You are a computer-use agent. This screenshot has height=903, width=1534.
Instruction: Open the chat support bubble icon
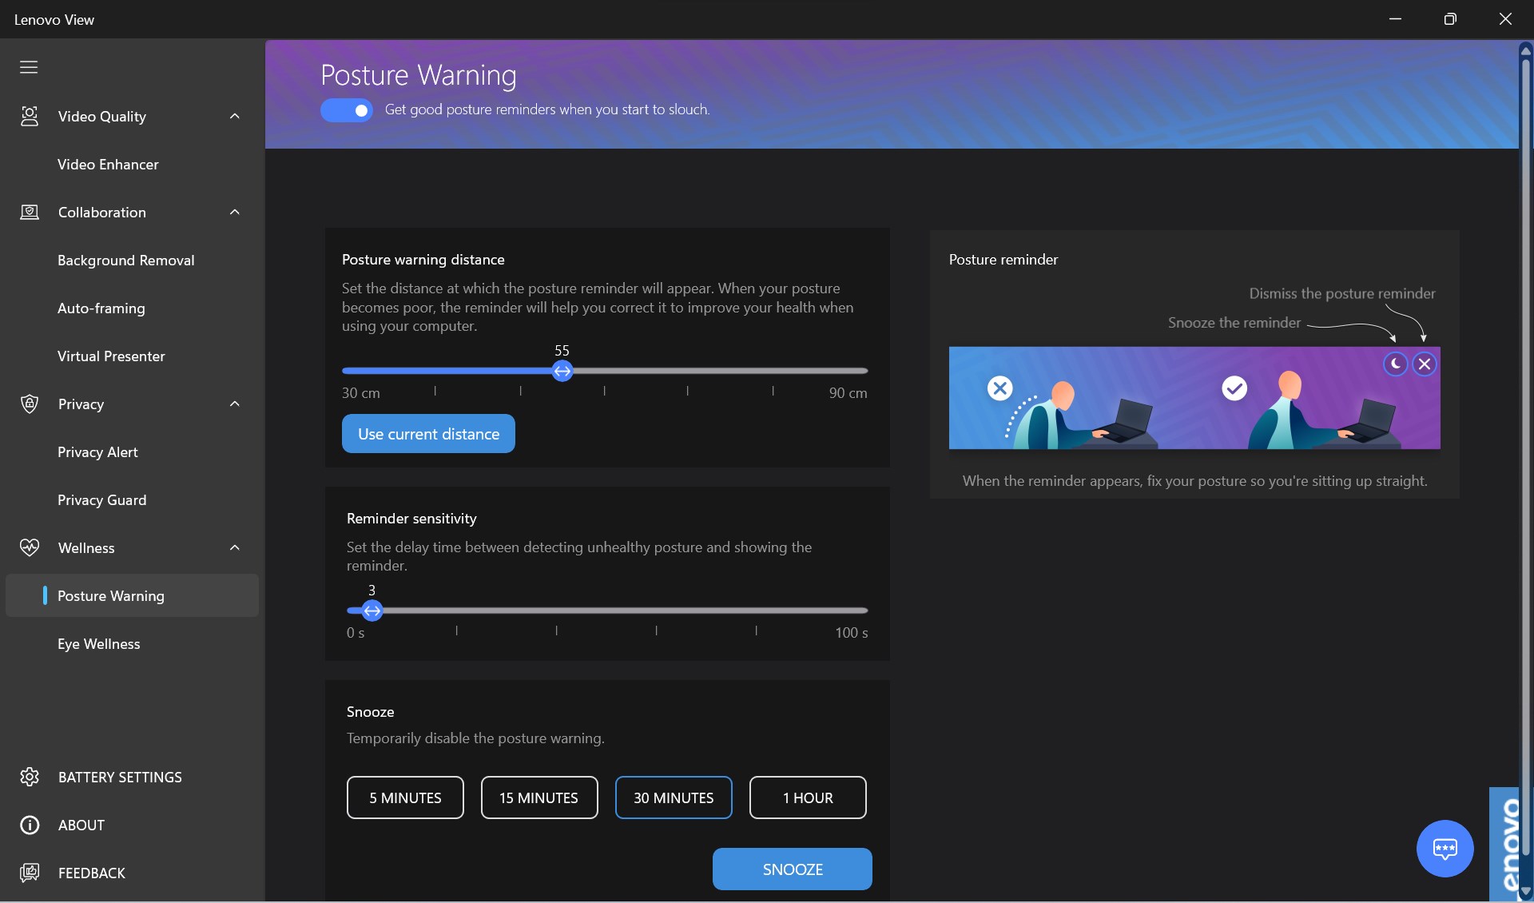(x=1445, y=849)
